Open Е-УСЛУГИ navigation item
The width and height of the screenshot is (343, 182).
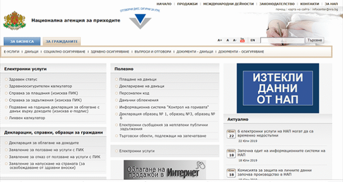(x=12, y=52)
